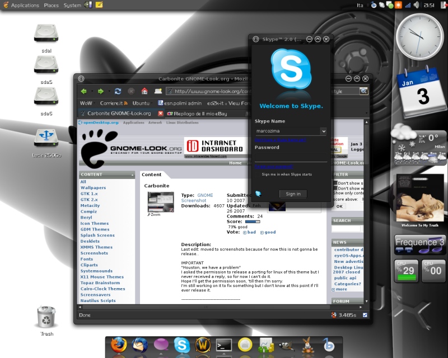The height and width of the screenshot is (358, 448).
Task: Click the stop loading button in Firefox
Action: 131,91
